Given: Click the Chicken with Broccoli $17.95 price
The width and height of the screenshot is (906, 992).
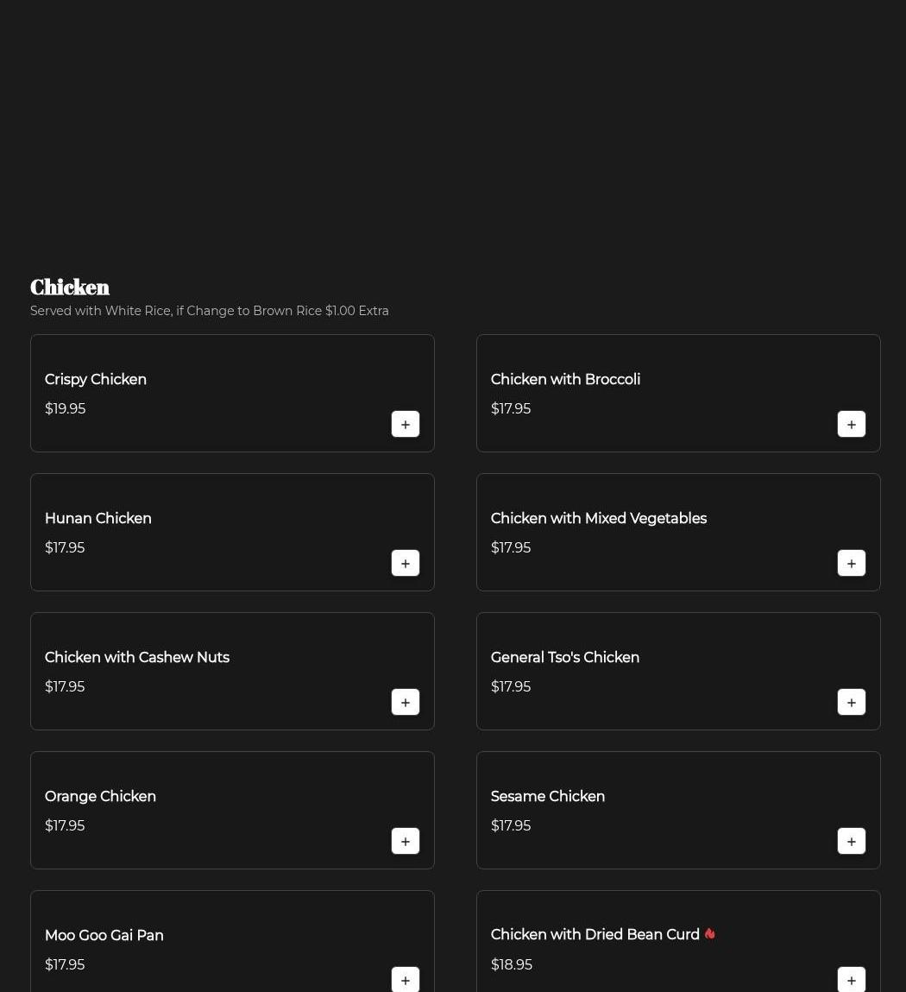Looking at the screenshot, I should click(511, 408).
